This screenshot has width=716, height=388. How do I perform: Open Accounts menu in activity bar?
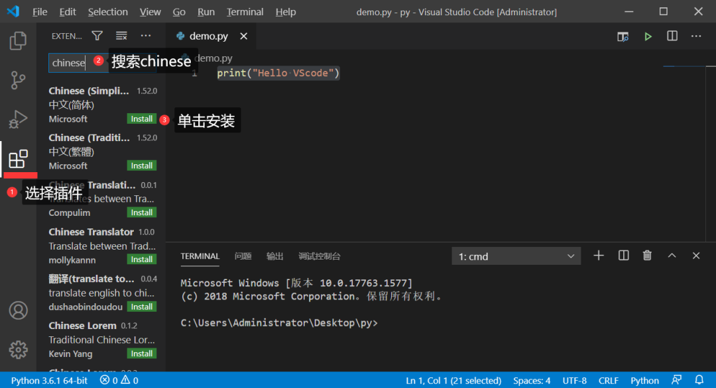(19, 311)
